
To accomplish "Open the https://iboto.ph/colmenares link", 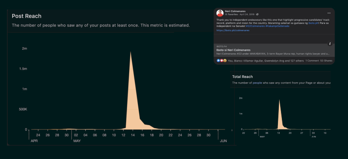I will [x=233, y=30].
